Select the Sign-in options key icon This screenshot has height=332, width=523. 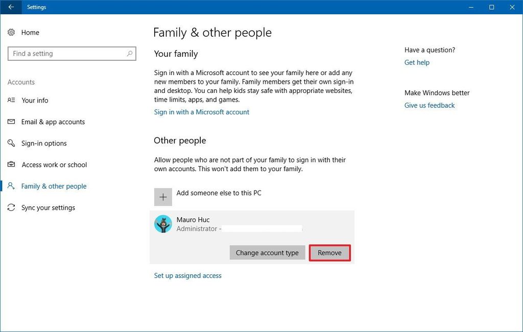click(11, 144)
